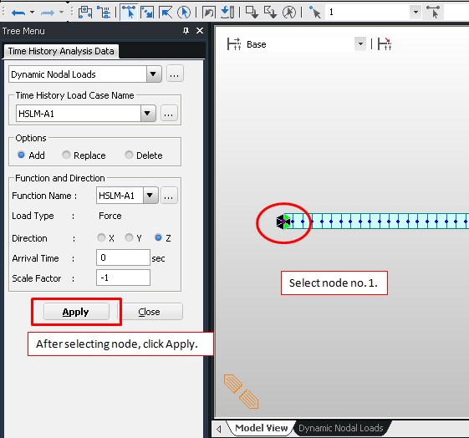
Task: Switch to the Dynamic Nodal Loads tab
Action: click(x=341, y=428)
